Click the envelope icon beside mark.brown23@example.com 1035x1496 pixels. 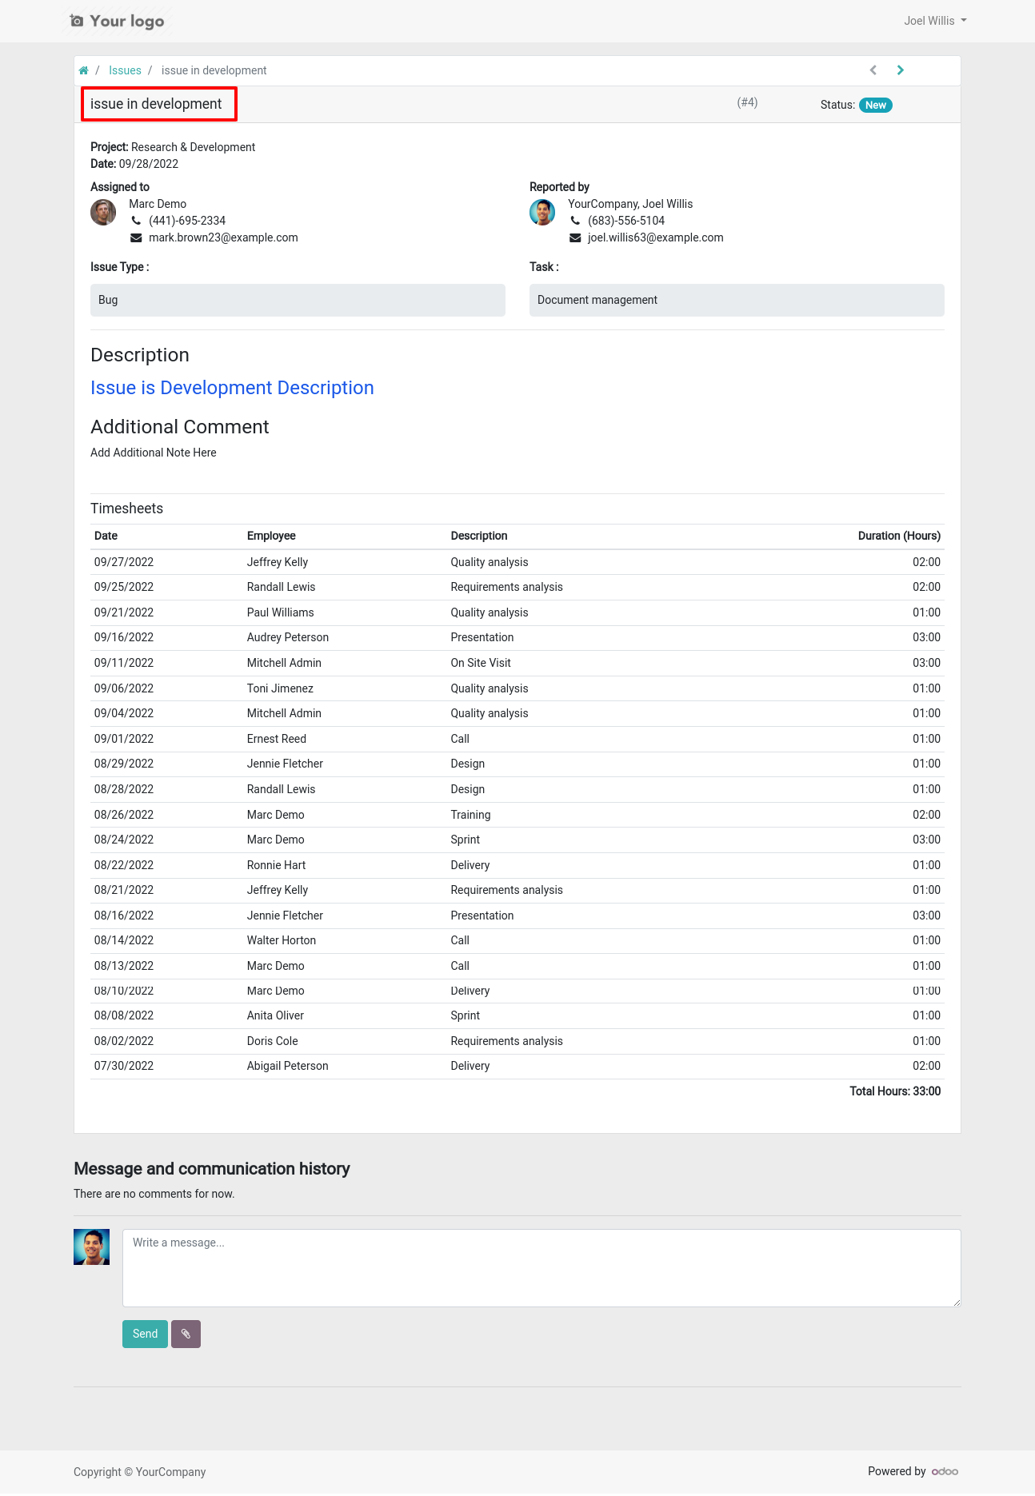pyautogui.click(x=137, y=237)
